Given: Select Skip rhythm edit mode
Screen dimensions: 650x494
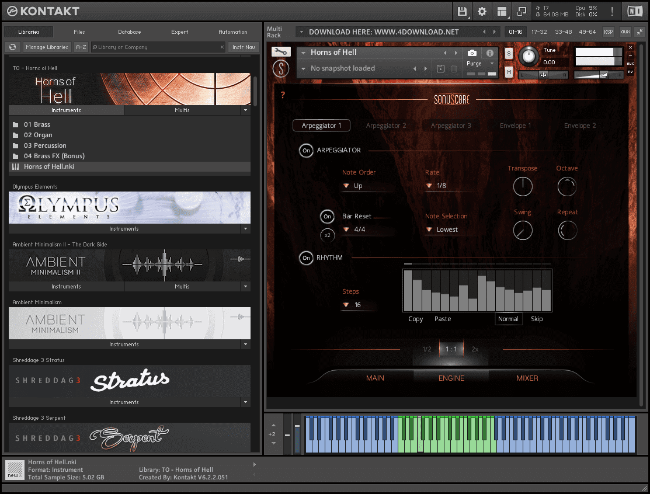Looking at the screenshot, I should pyautogui.click(x=537, y=319).
